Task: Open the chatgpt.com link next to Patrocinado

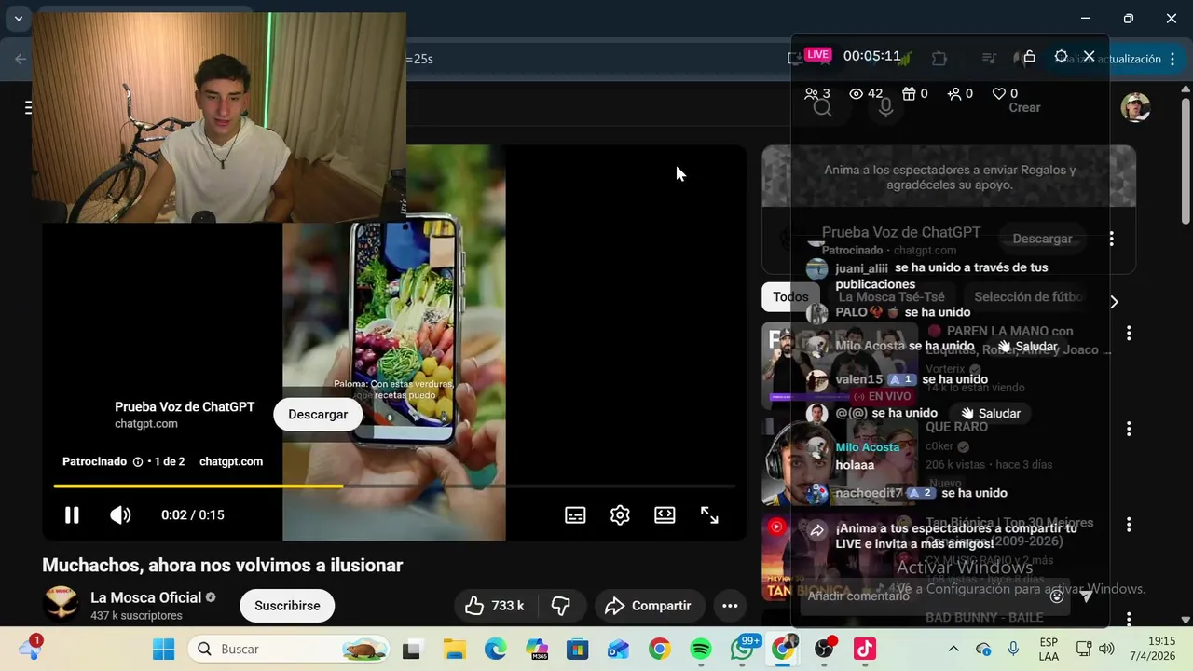Action: 231,461
